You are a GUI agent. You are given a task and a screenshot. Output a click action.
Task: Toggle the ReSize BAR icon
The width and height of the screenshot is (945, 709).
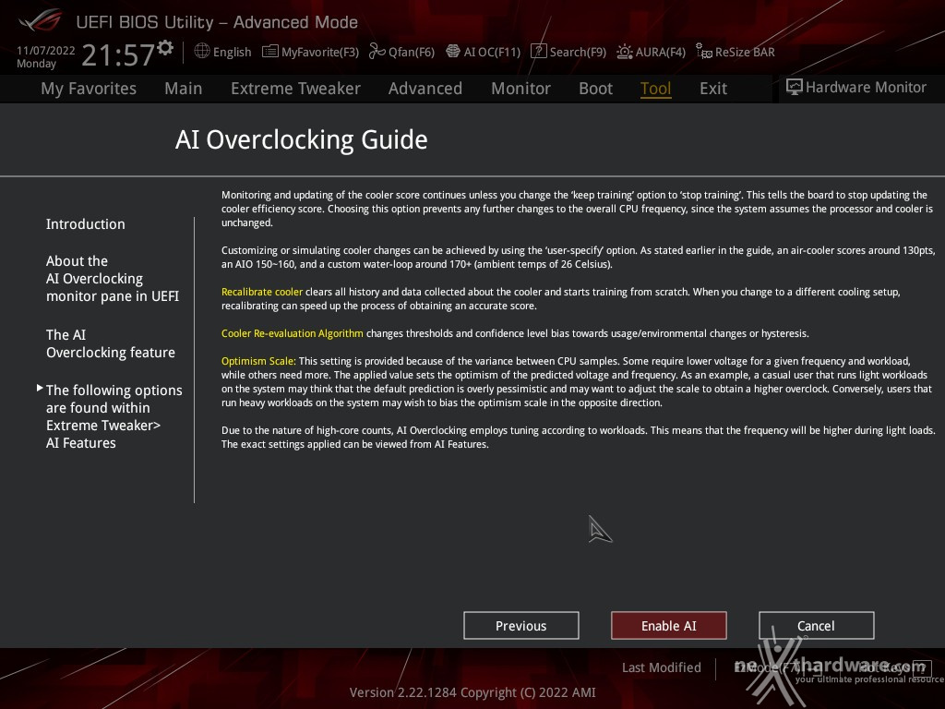704,52
